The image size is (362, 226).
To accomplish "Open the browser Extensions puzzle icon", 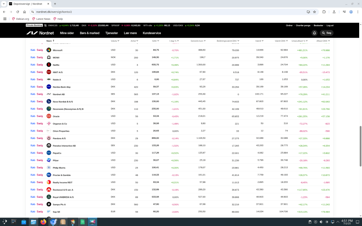I will 324,12.
